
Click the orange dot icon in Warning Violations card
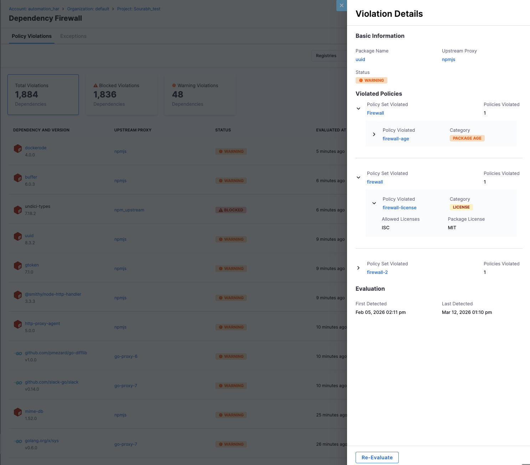(x=174, y=85)
